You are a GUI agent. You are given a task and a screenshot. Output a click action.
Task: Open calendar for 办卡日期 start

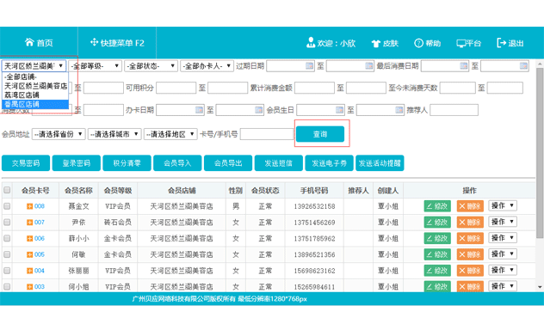tap(199, 110)
